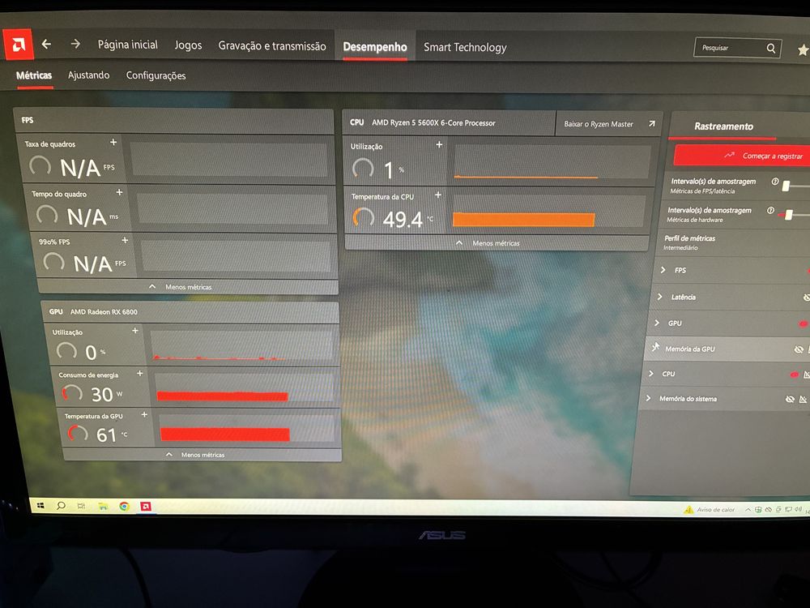Open Task View on the taskbar
Image resolution: width=810 pixels, height=608 pixels.
pos(81,506)
